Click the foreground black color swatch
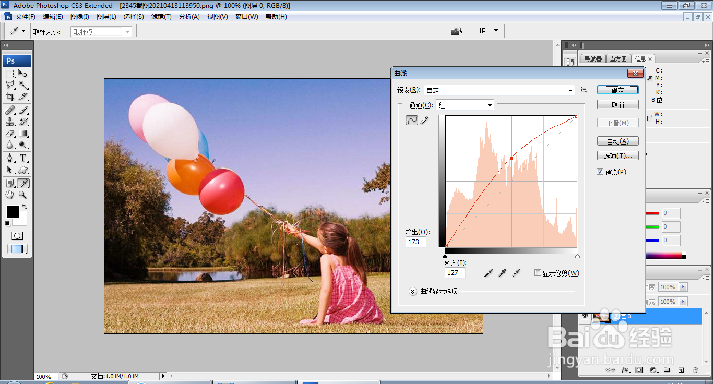Image resolution: width=713 pixels, height=384 pixels. (13, 212)
